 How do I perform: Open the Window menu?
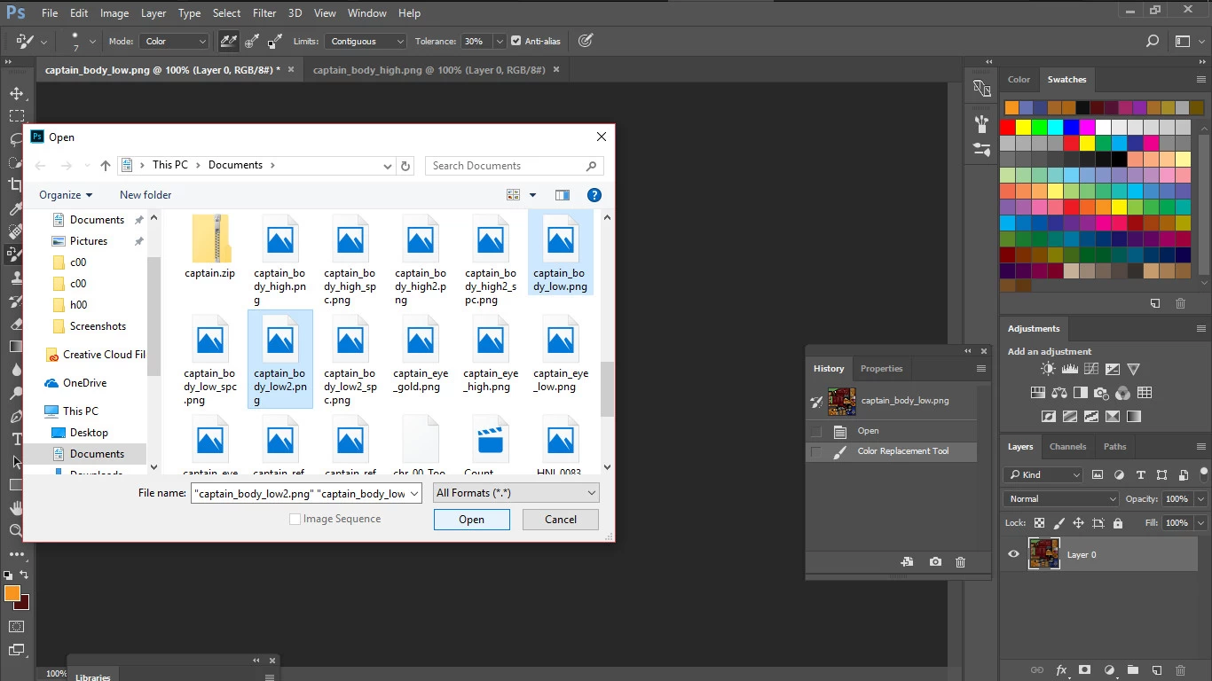(366, 13)
